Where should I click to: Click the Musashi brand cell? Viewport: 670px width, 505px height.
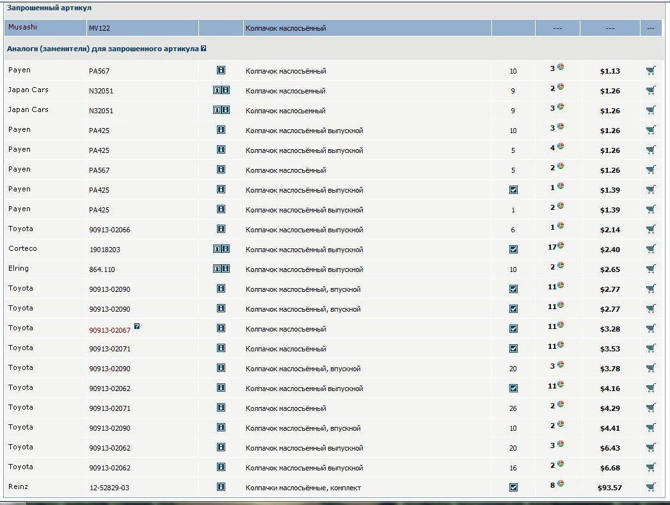point(22,28)
